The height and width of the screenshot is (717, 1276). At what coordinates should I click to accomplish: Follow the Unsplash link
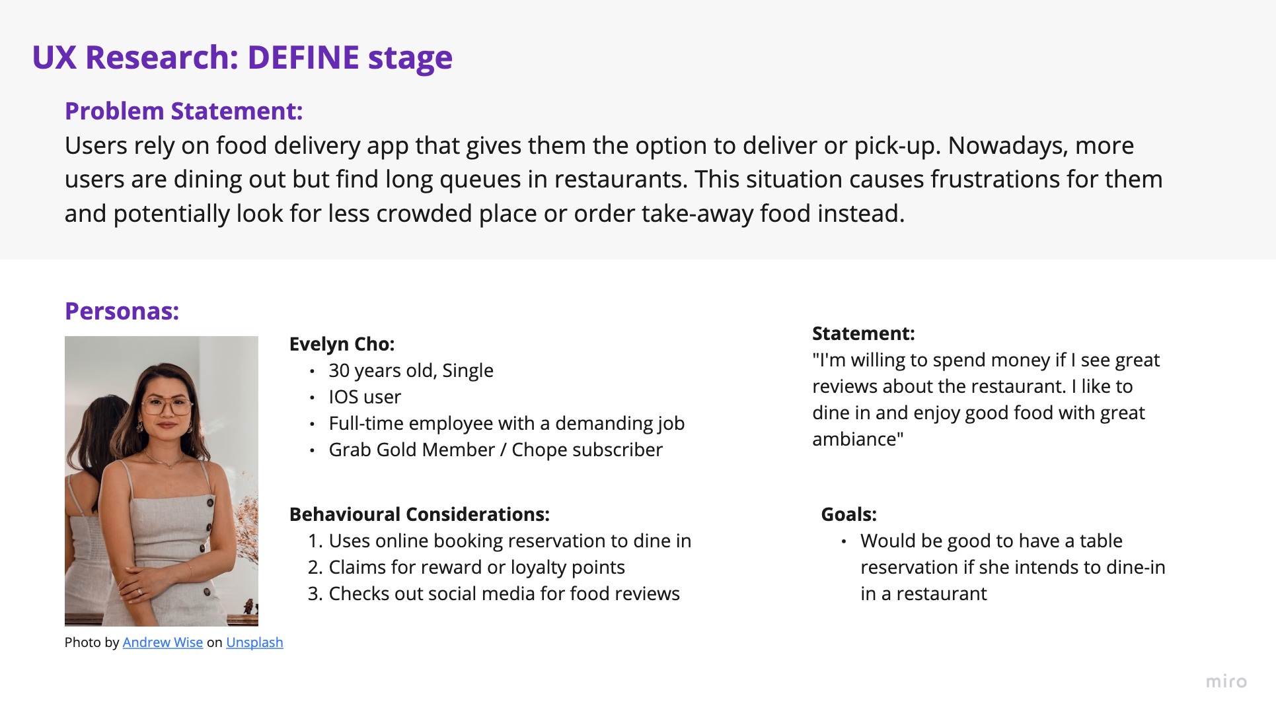(254, 642)
